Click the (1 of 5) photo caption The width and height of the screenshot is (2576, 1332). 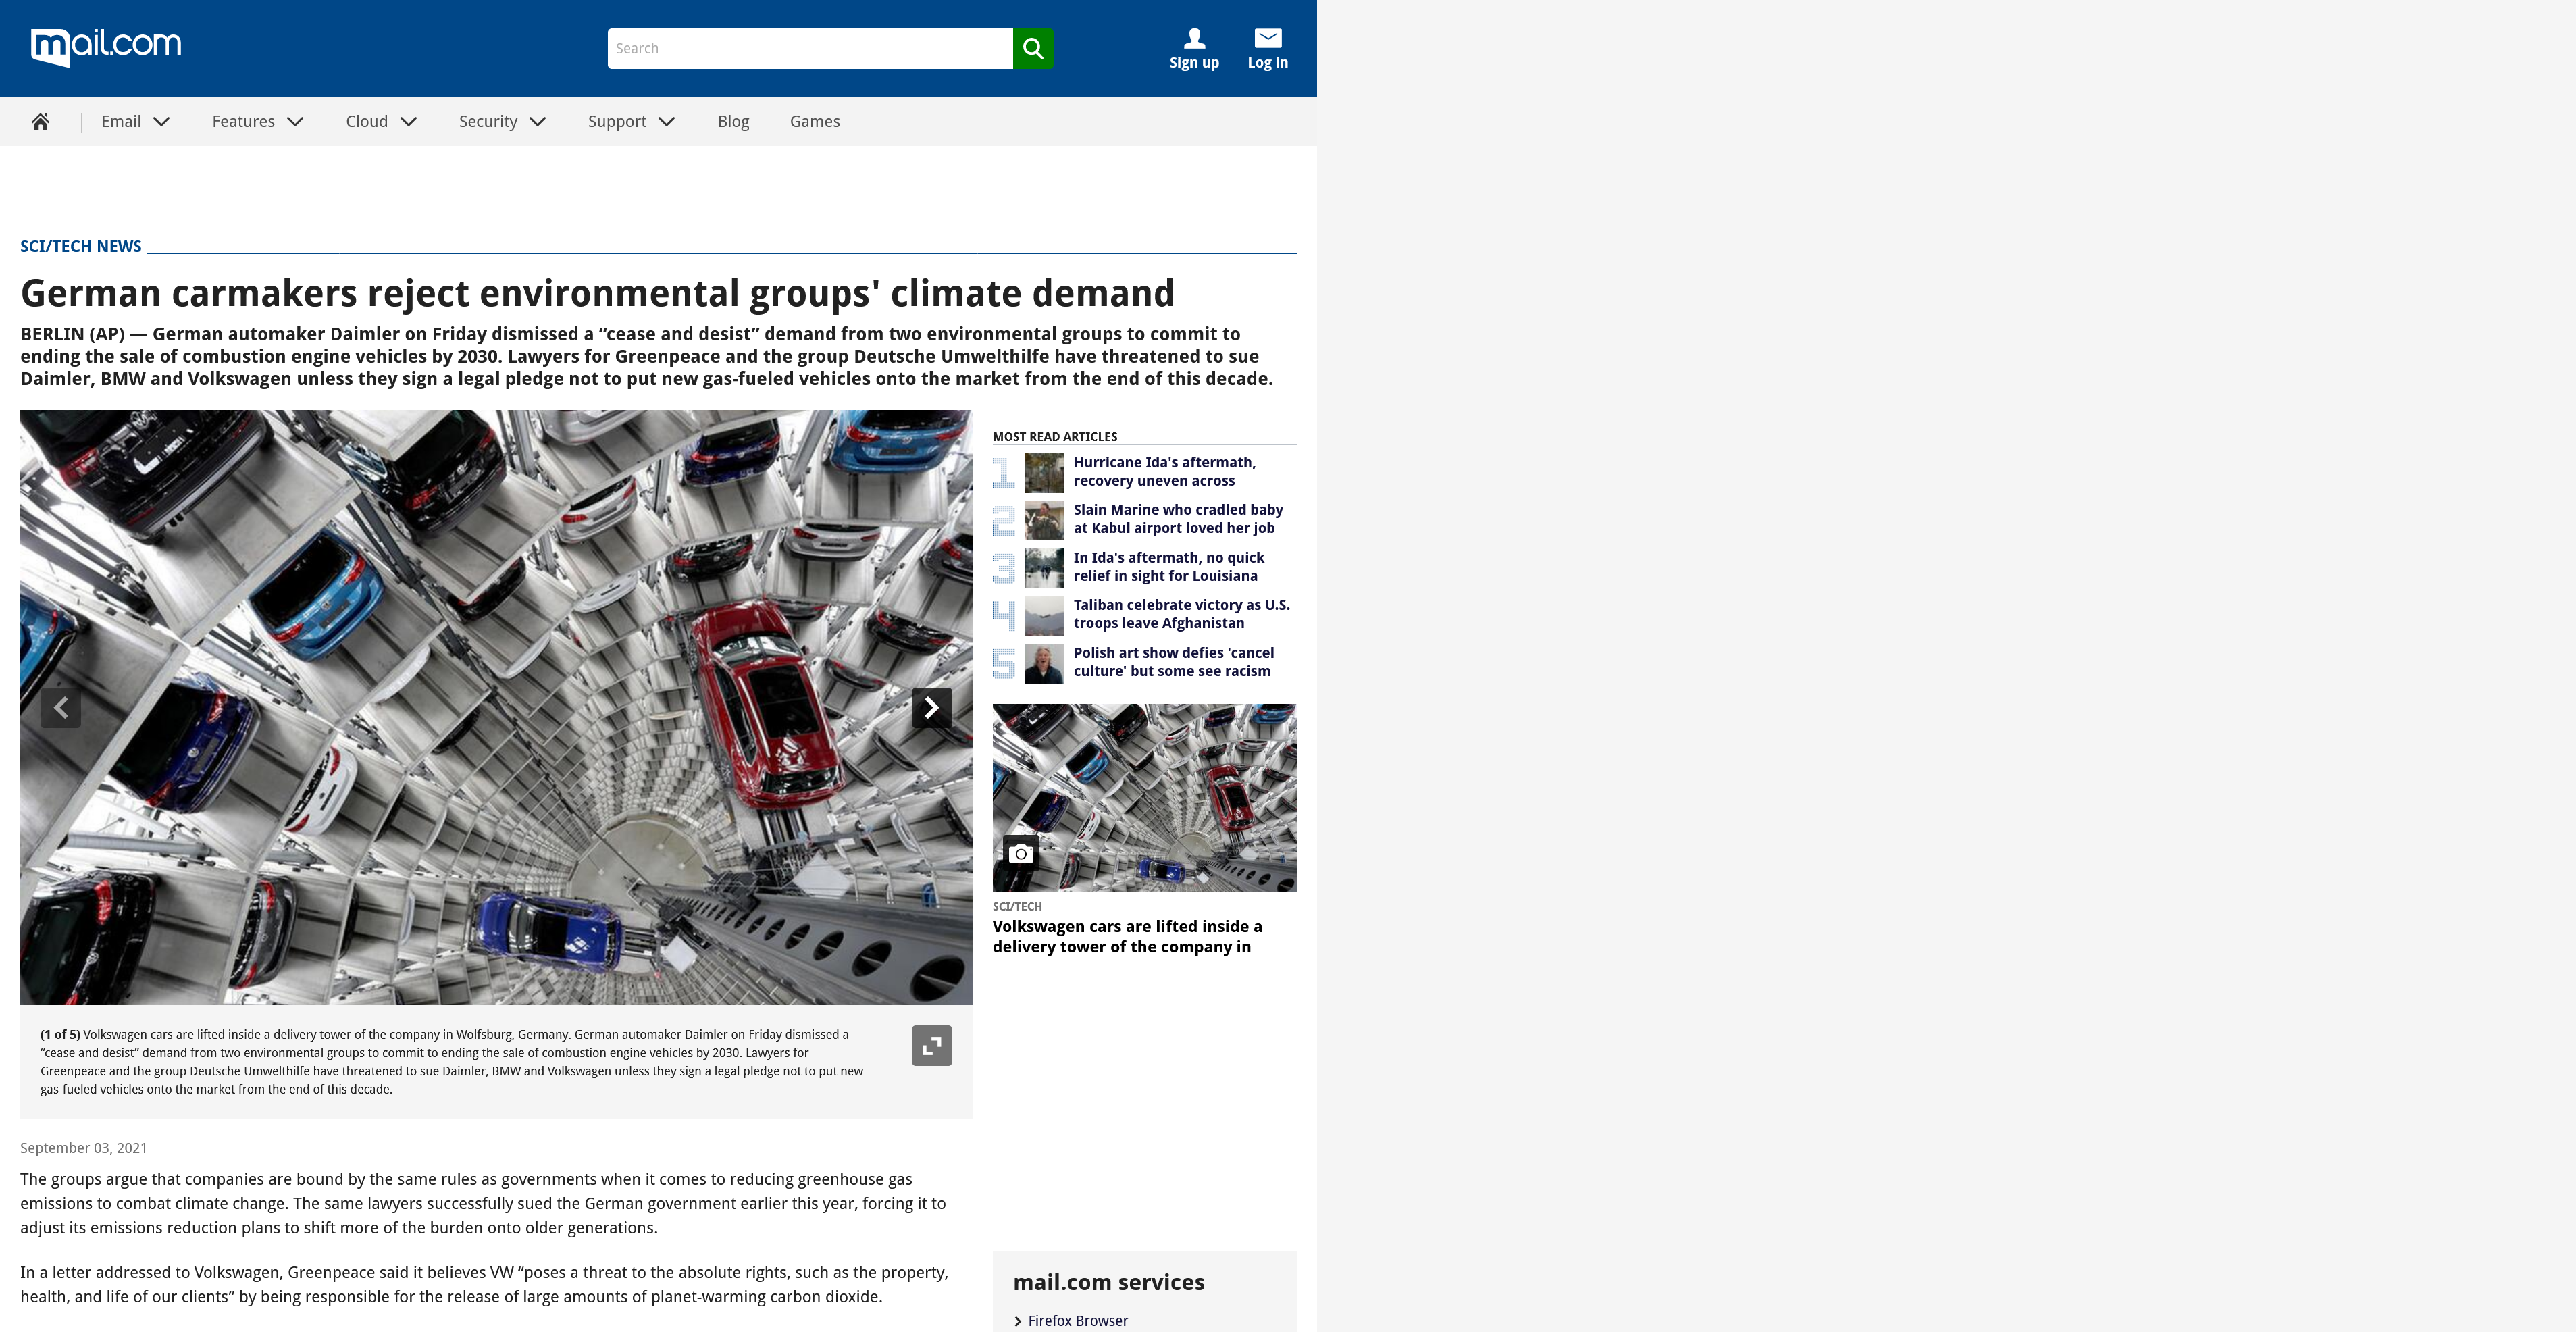click(452, 1062)
